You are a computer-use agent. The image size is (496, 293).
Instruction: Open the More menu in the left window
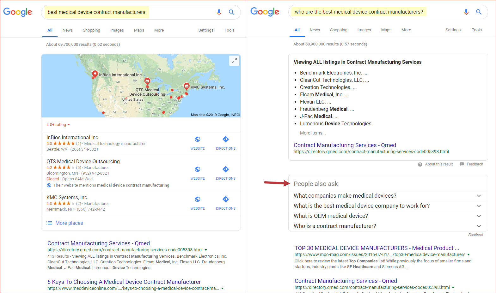click(159, 30)
